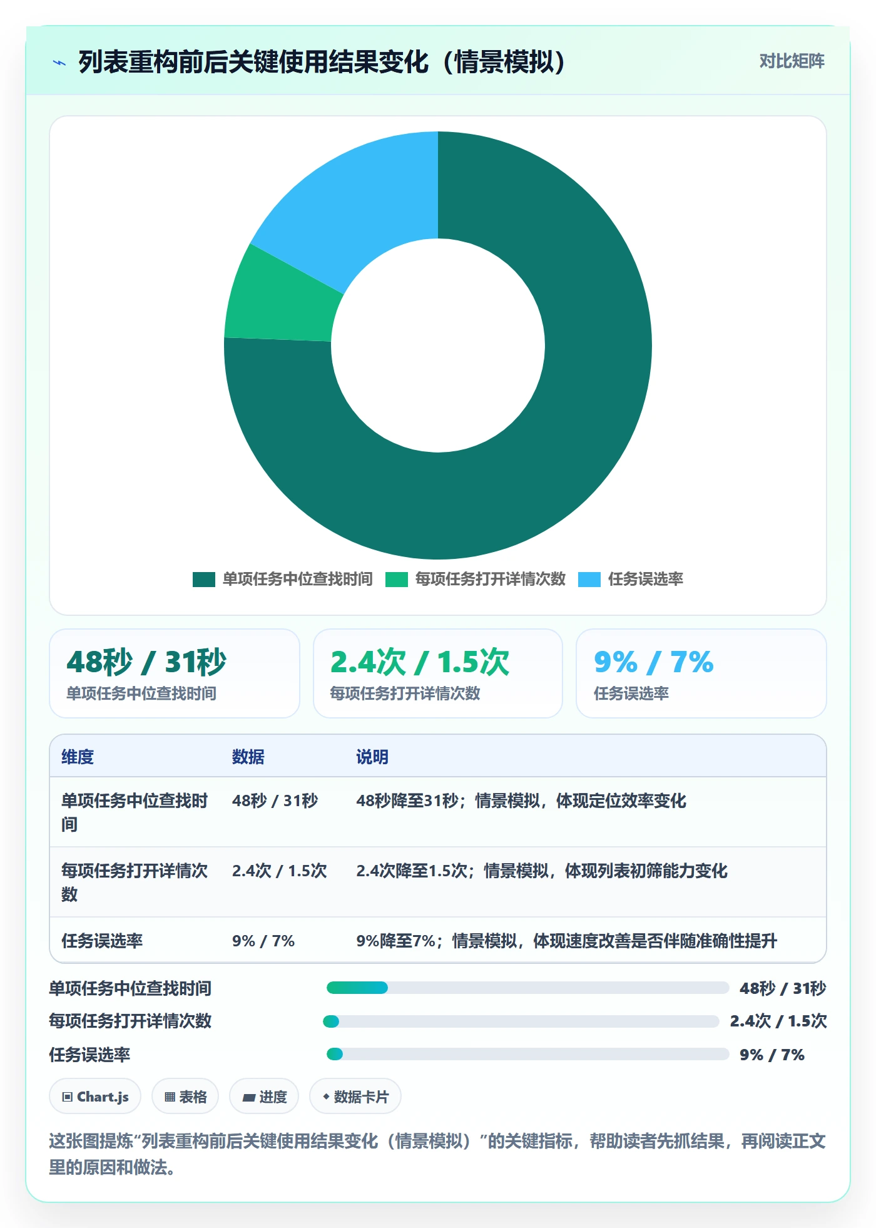Click the 数据 column header
The width and height of the screenshot is (876, 1228).
click(248, 757)
